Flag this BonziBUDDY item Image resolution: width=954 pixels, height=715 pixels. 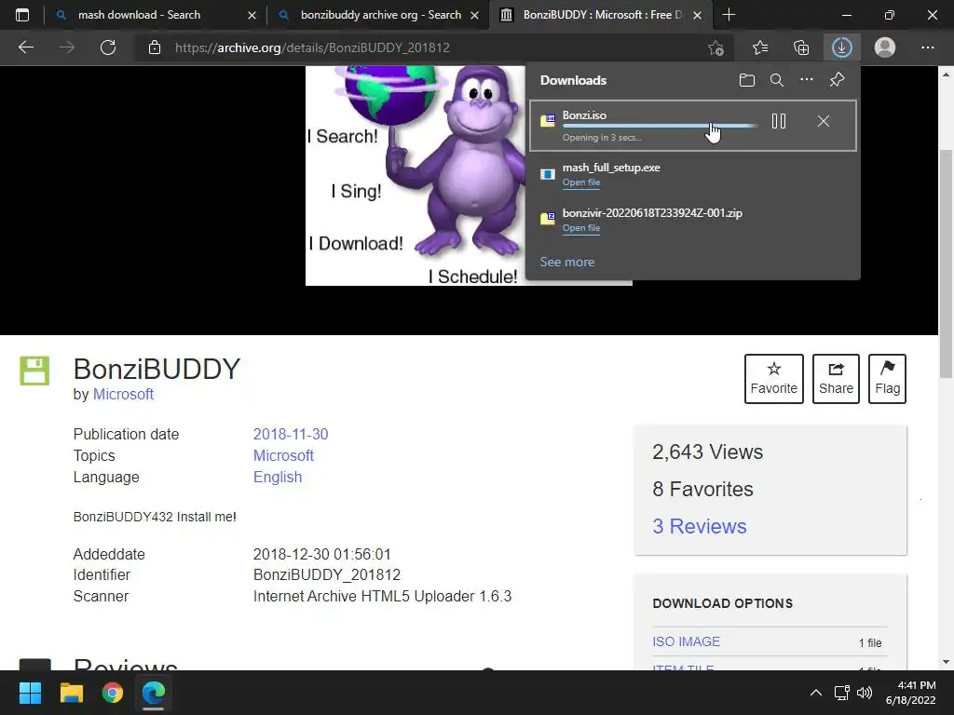pos(887,378)
